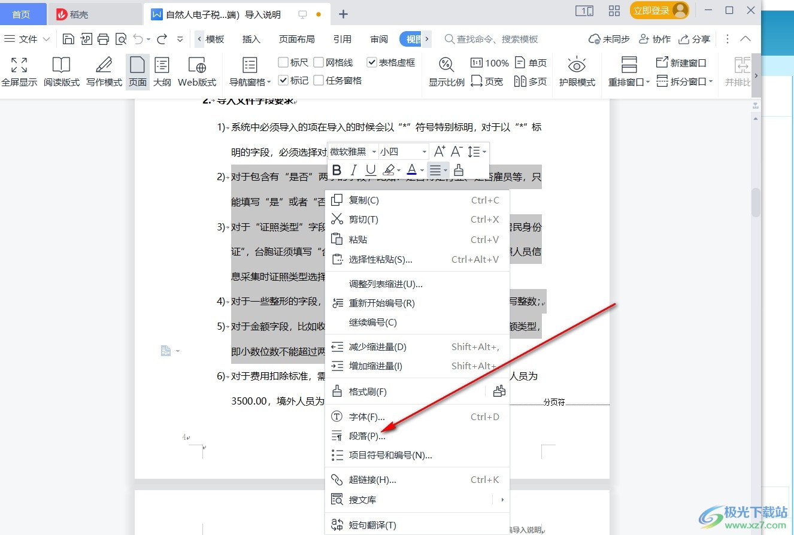Image resolution: width=794 pixels, height=535 pixels.
Task: Click the 立即登录 login button
Action: pos(659,10)
